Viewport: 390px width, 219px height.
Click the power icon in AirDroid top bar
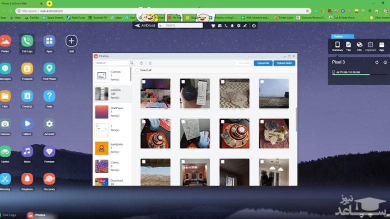pos(254,25)
